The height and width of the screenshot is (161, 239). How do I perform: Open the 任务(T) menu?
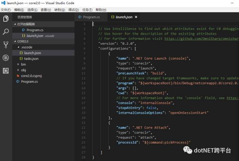pyautogui.click(x=87, y=10)
